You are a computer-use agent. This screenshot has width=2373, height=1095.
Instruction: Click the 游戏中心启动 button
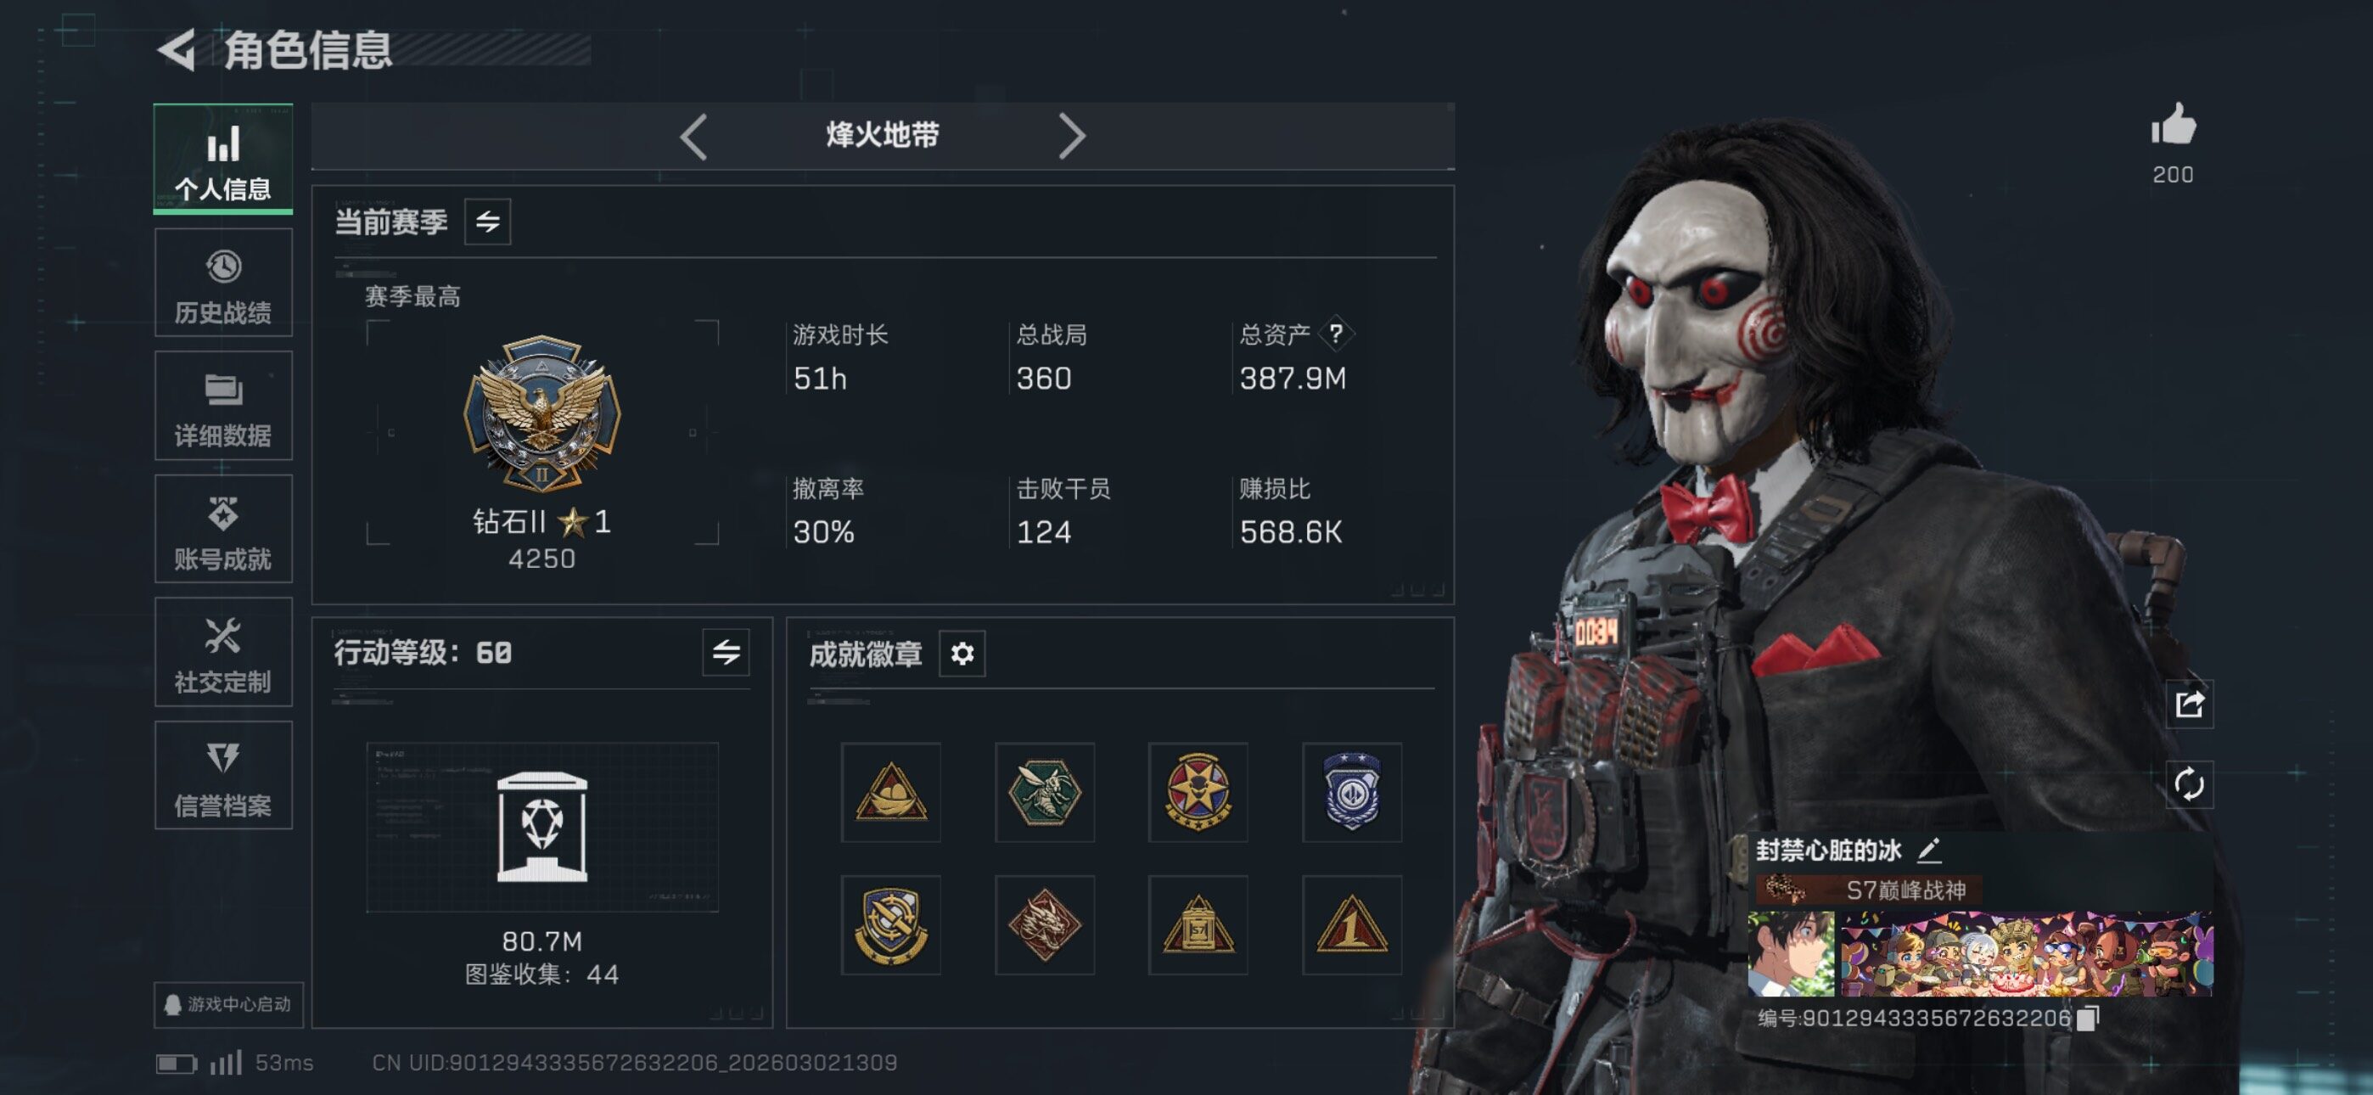click(228, 1003)
